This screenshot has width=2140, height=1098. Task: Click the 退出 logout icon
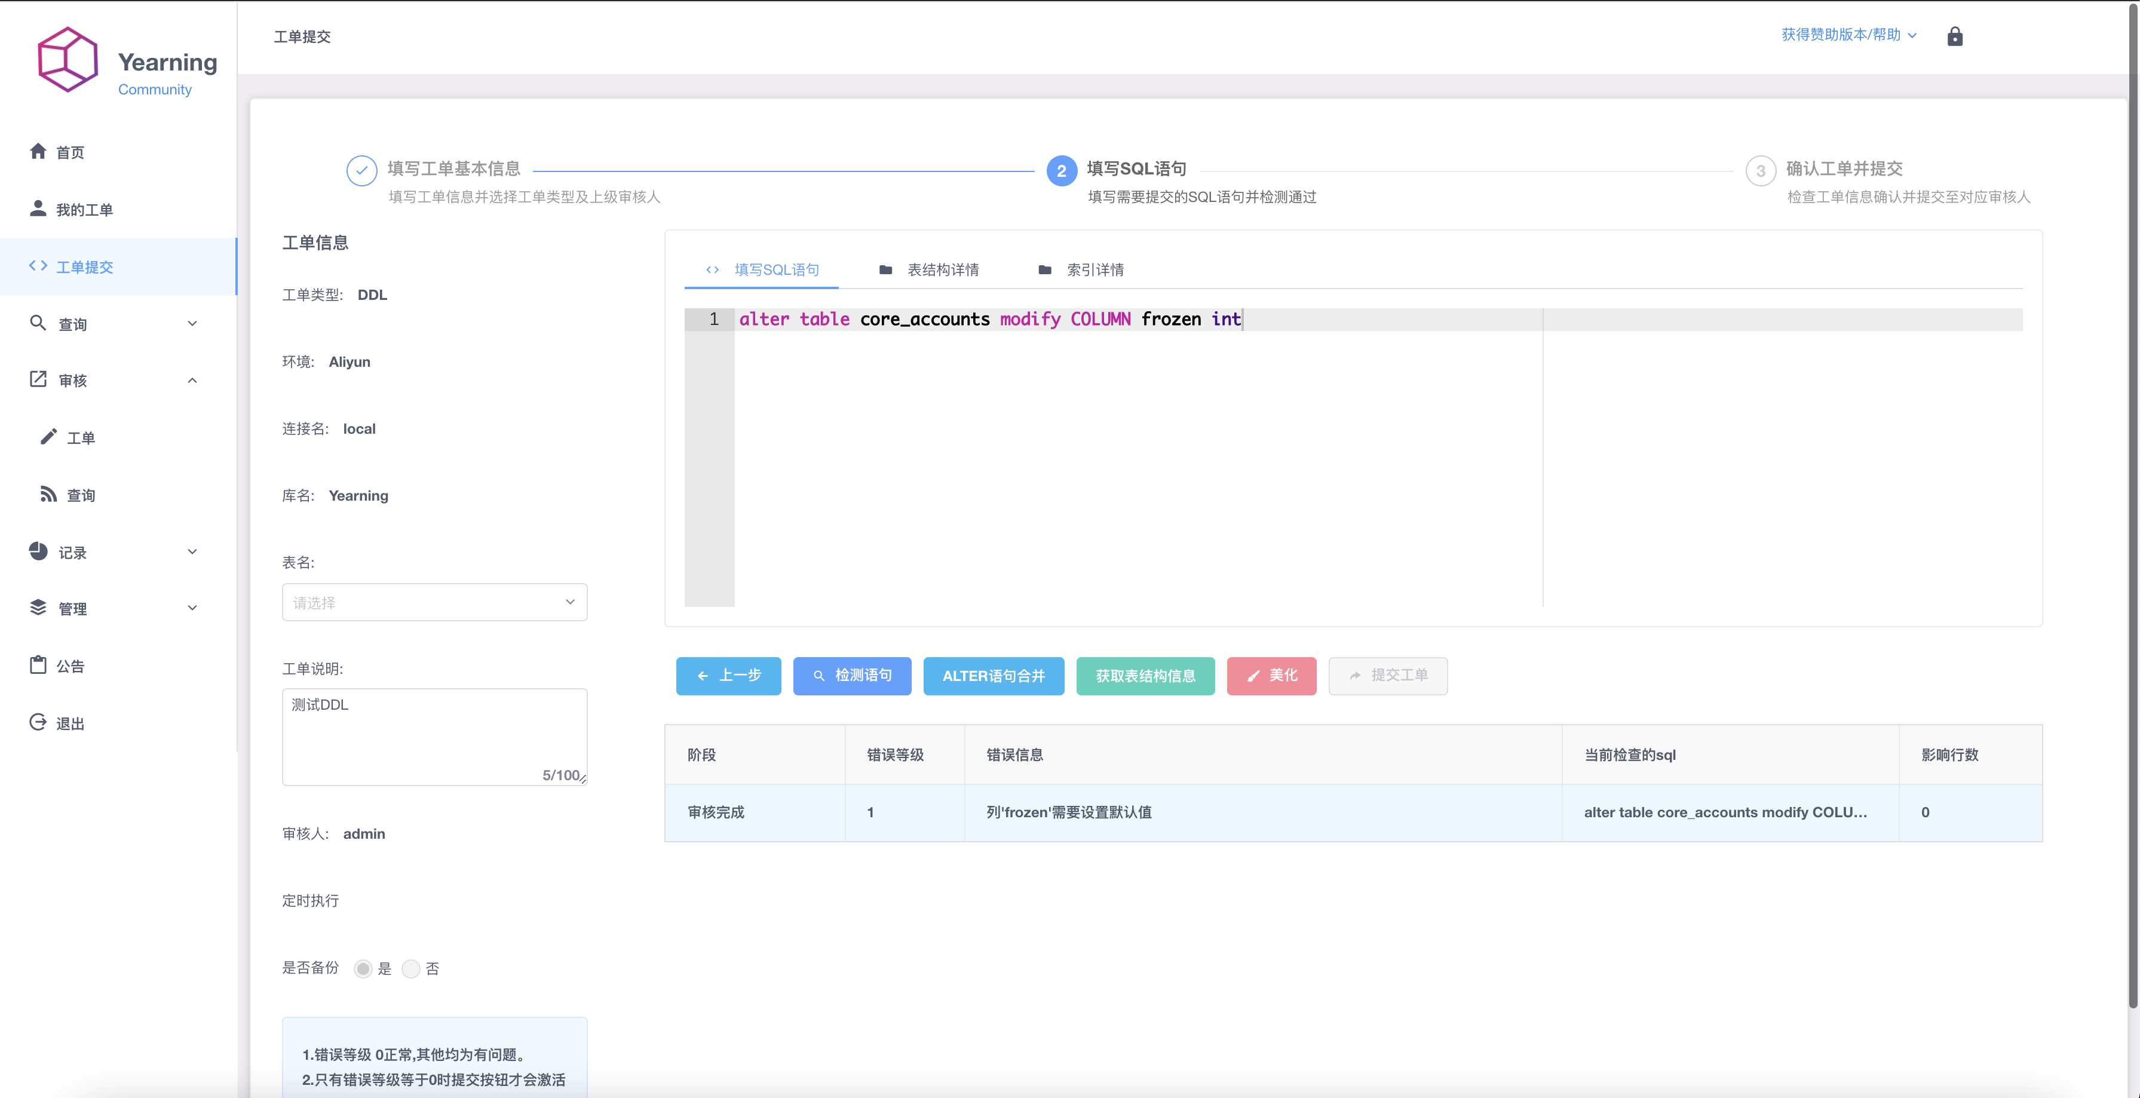click(38, 723)
